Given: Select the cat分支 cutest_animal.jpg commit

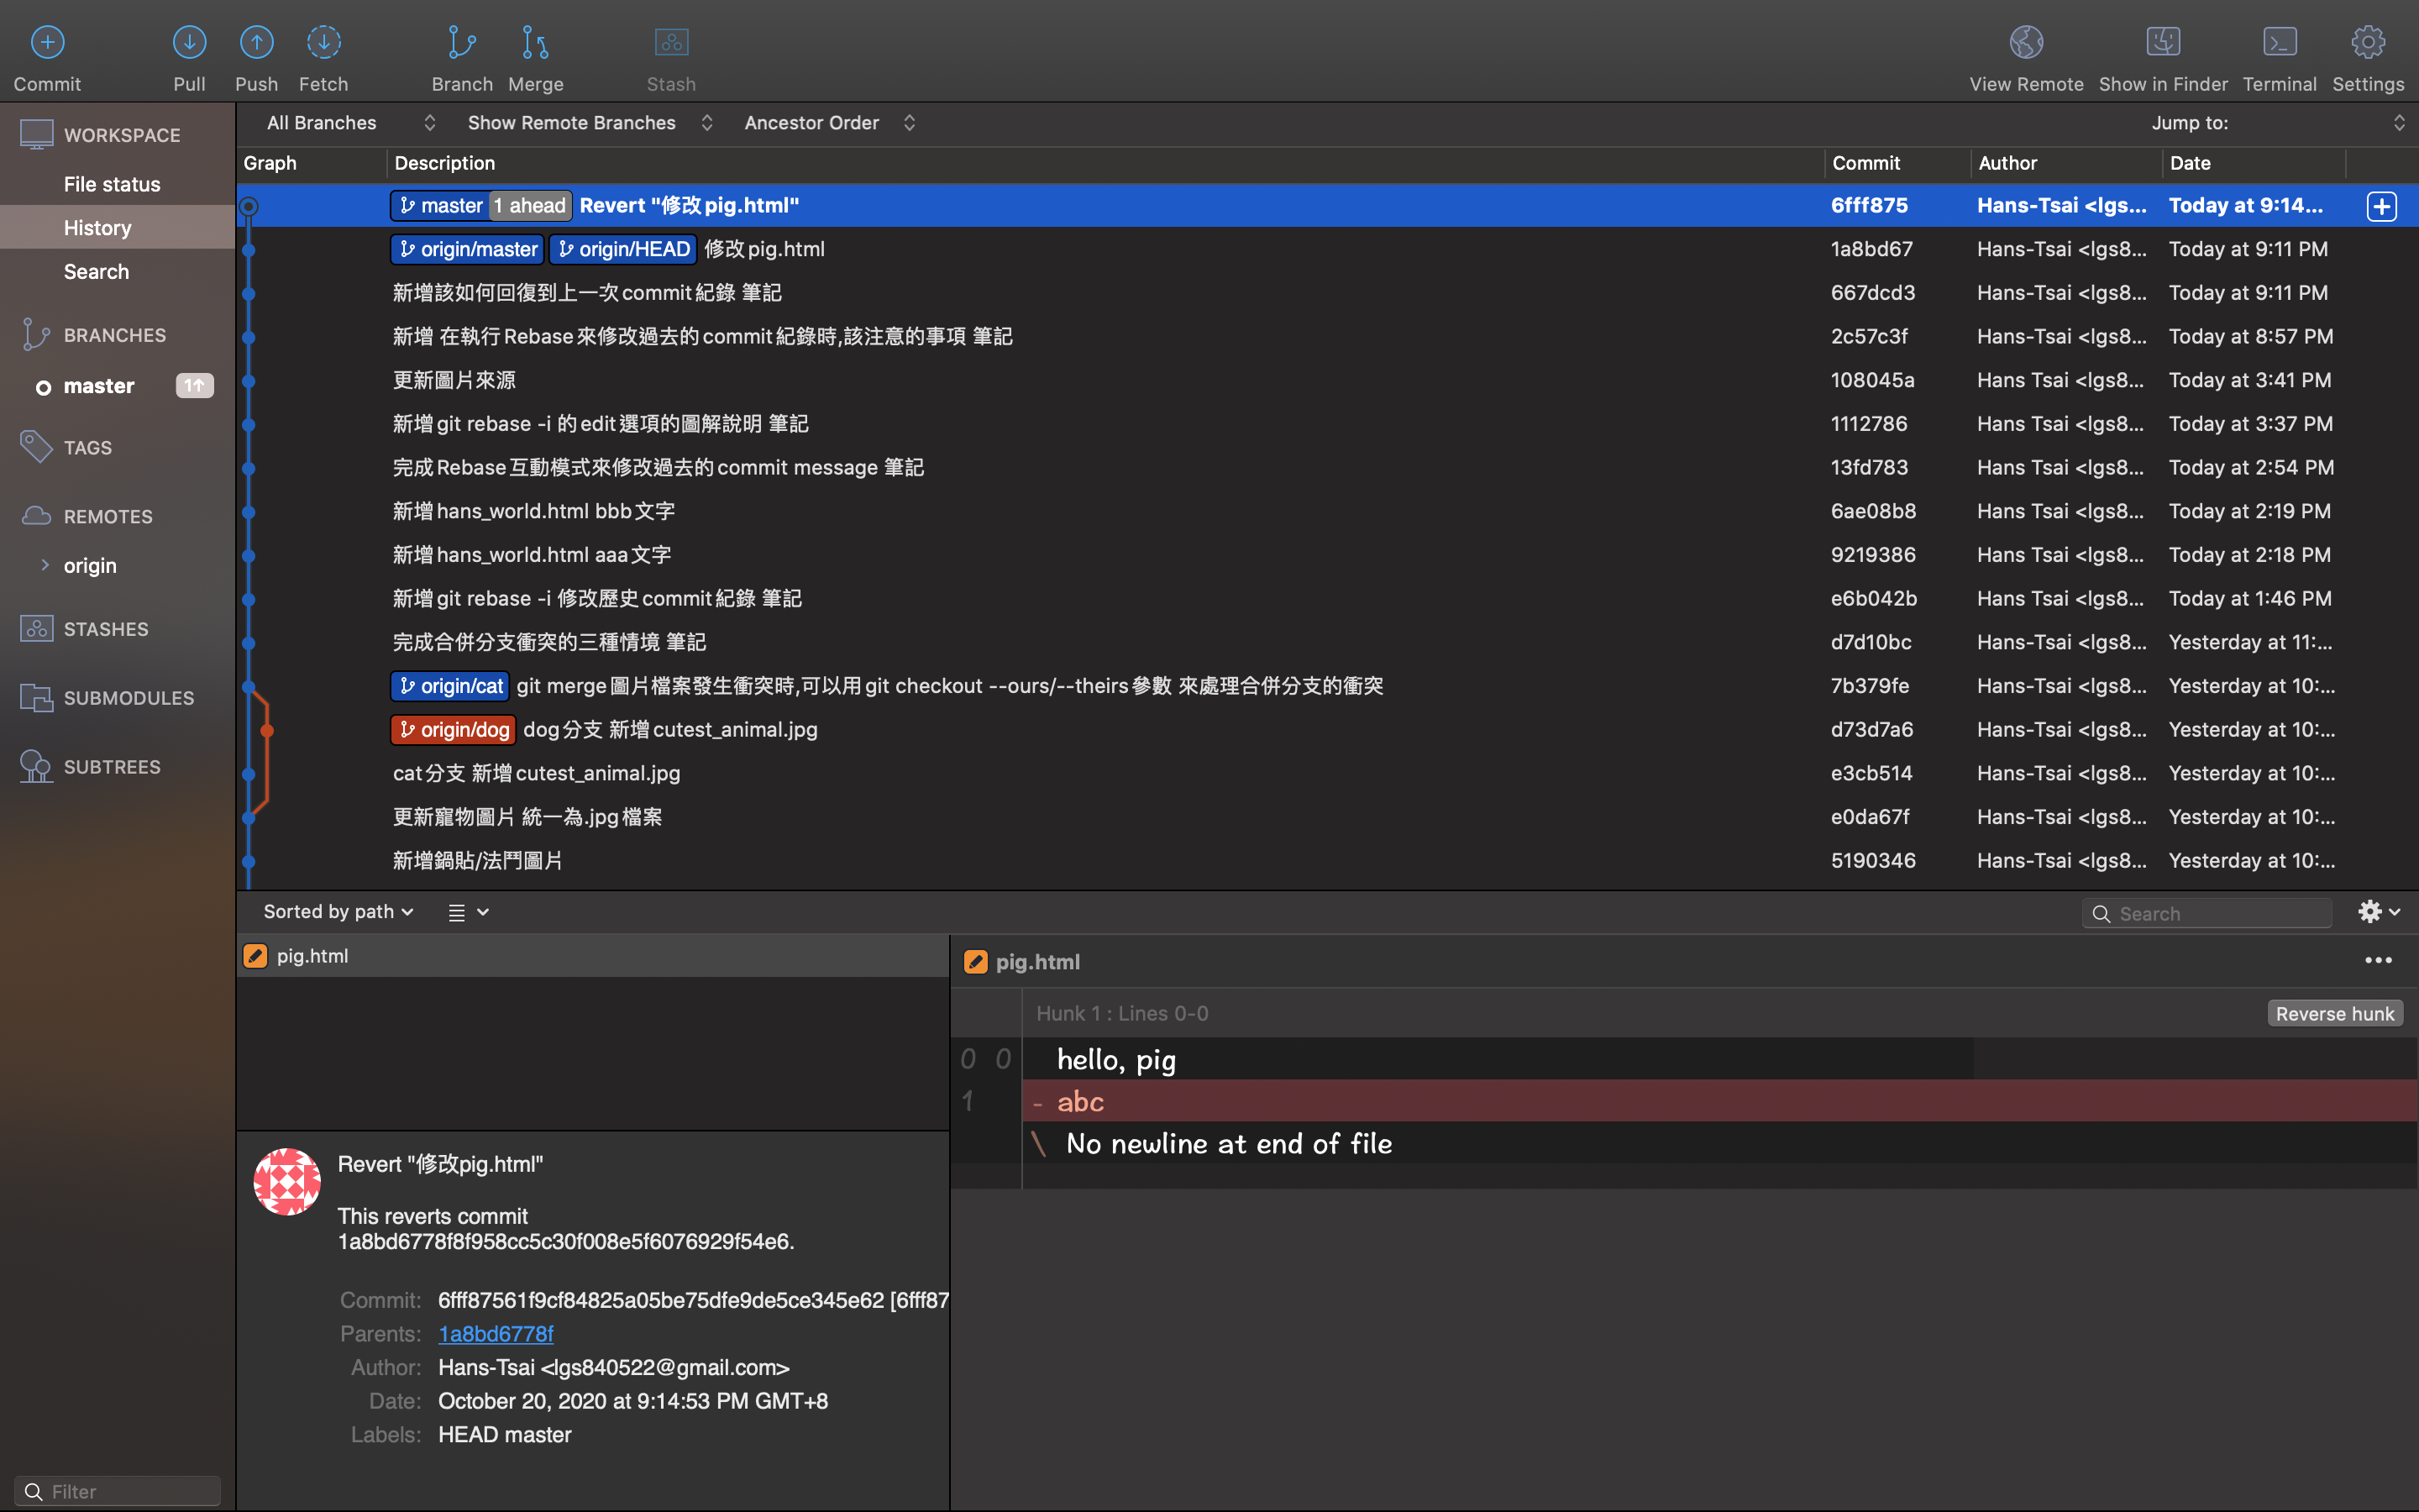Looking at the screenshot, I should (1327, 773).
